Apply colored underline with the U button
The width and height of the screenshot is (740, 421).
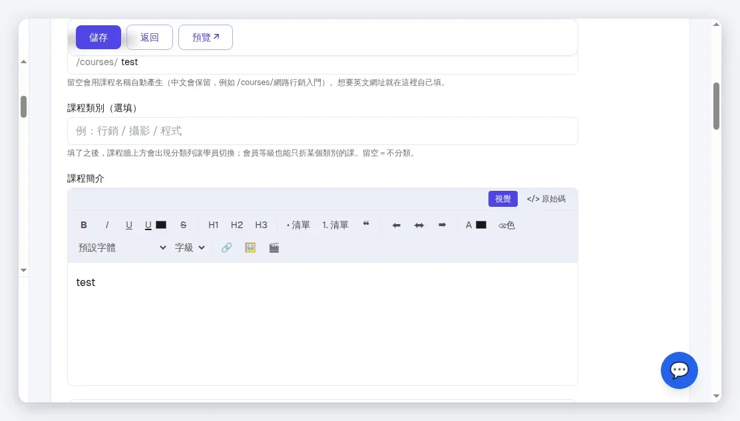pos(148,225)
